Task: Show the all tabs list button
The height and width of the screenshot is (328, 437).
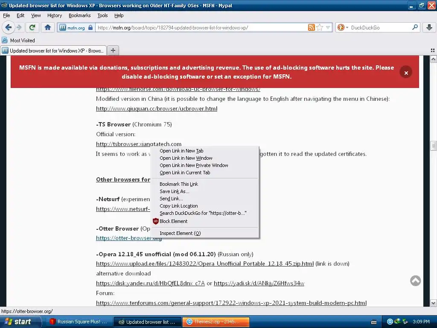Action: tap(433, 50)
